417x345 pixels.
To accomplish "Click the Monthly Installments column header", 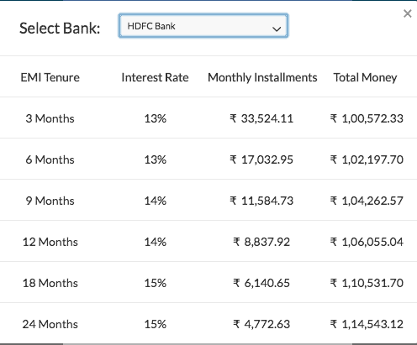I will 262,77.
